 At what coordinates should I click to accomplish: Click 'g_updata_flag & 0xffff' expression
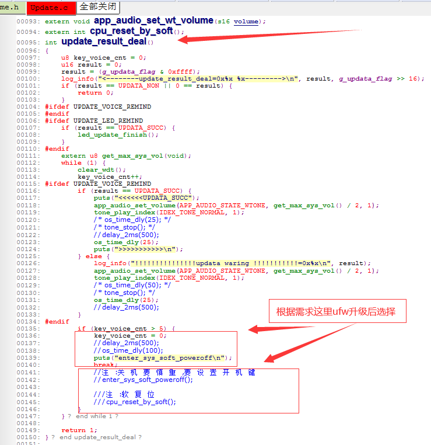coord(148,72)
